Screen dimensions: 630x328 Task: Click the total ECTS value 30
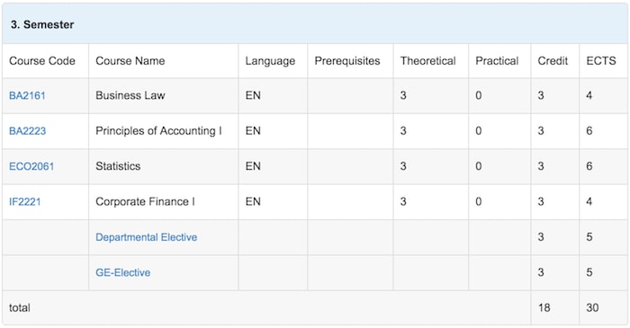coord(592,307)
